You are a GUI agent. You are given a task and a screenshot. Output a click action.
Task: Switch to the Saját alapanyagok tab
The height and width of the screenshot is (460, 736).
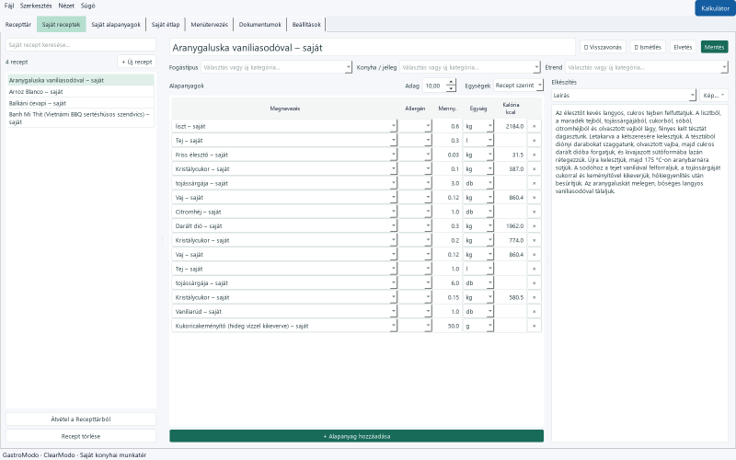[116, 25]
